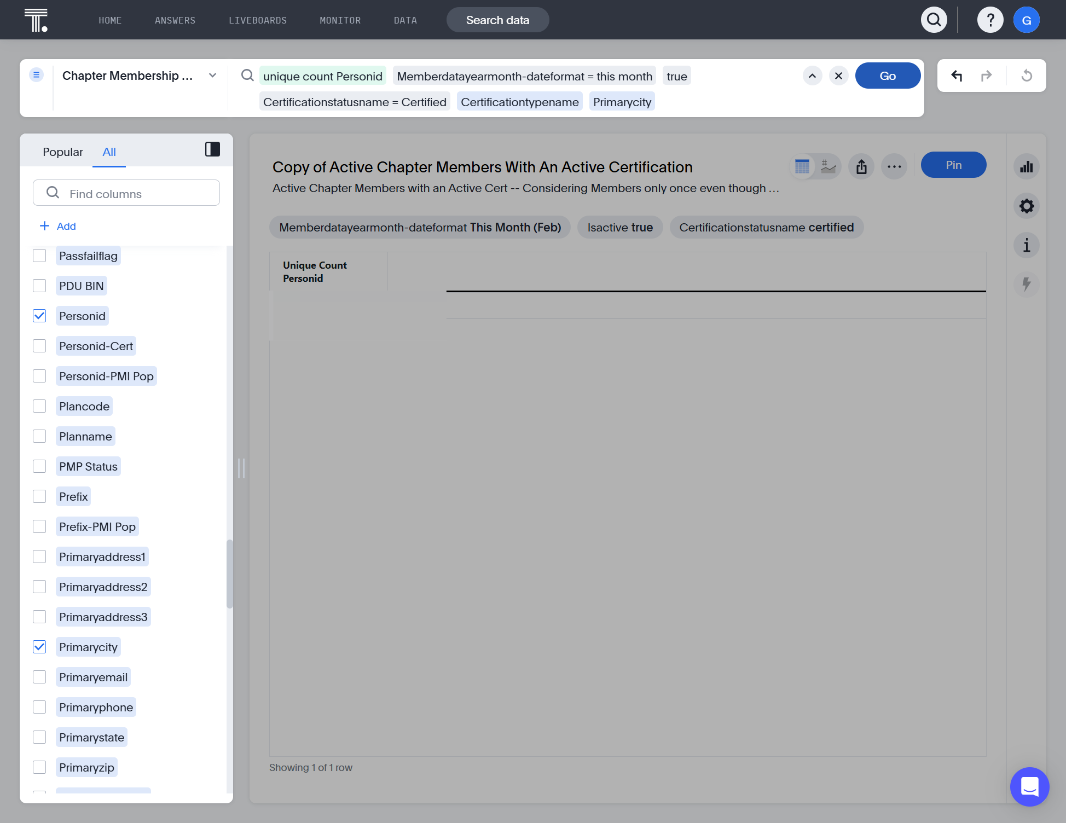
Task: Click the SpotIQ lightning bolt icon
Action: coord(1027,284)
